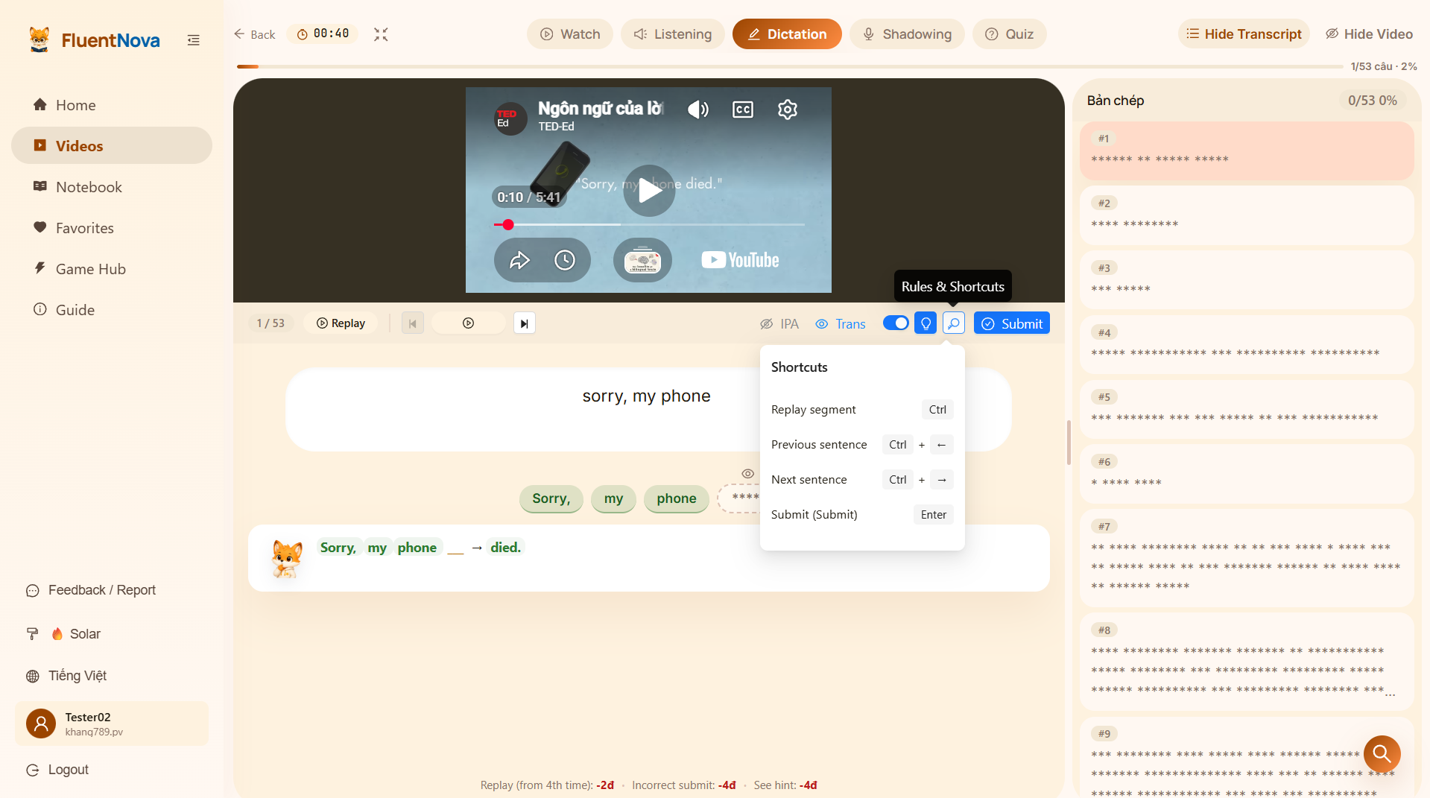Open Notebook in the sidebar
Screen dimensions: 1430x798
(x=112, y=187)
